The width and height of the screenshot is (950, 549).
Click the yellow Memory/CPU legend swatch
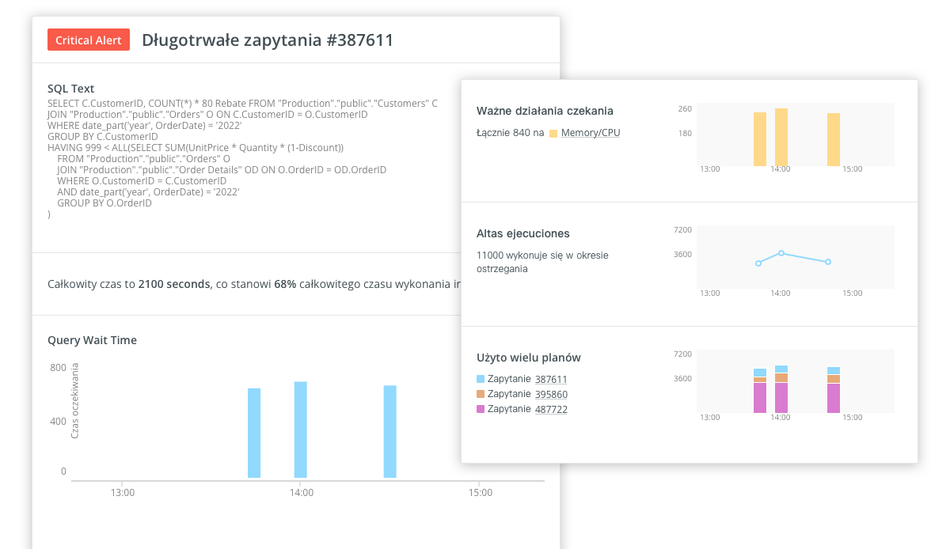(553, 133)
